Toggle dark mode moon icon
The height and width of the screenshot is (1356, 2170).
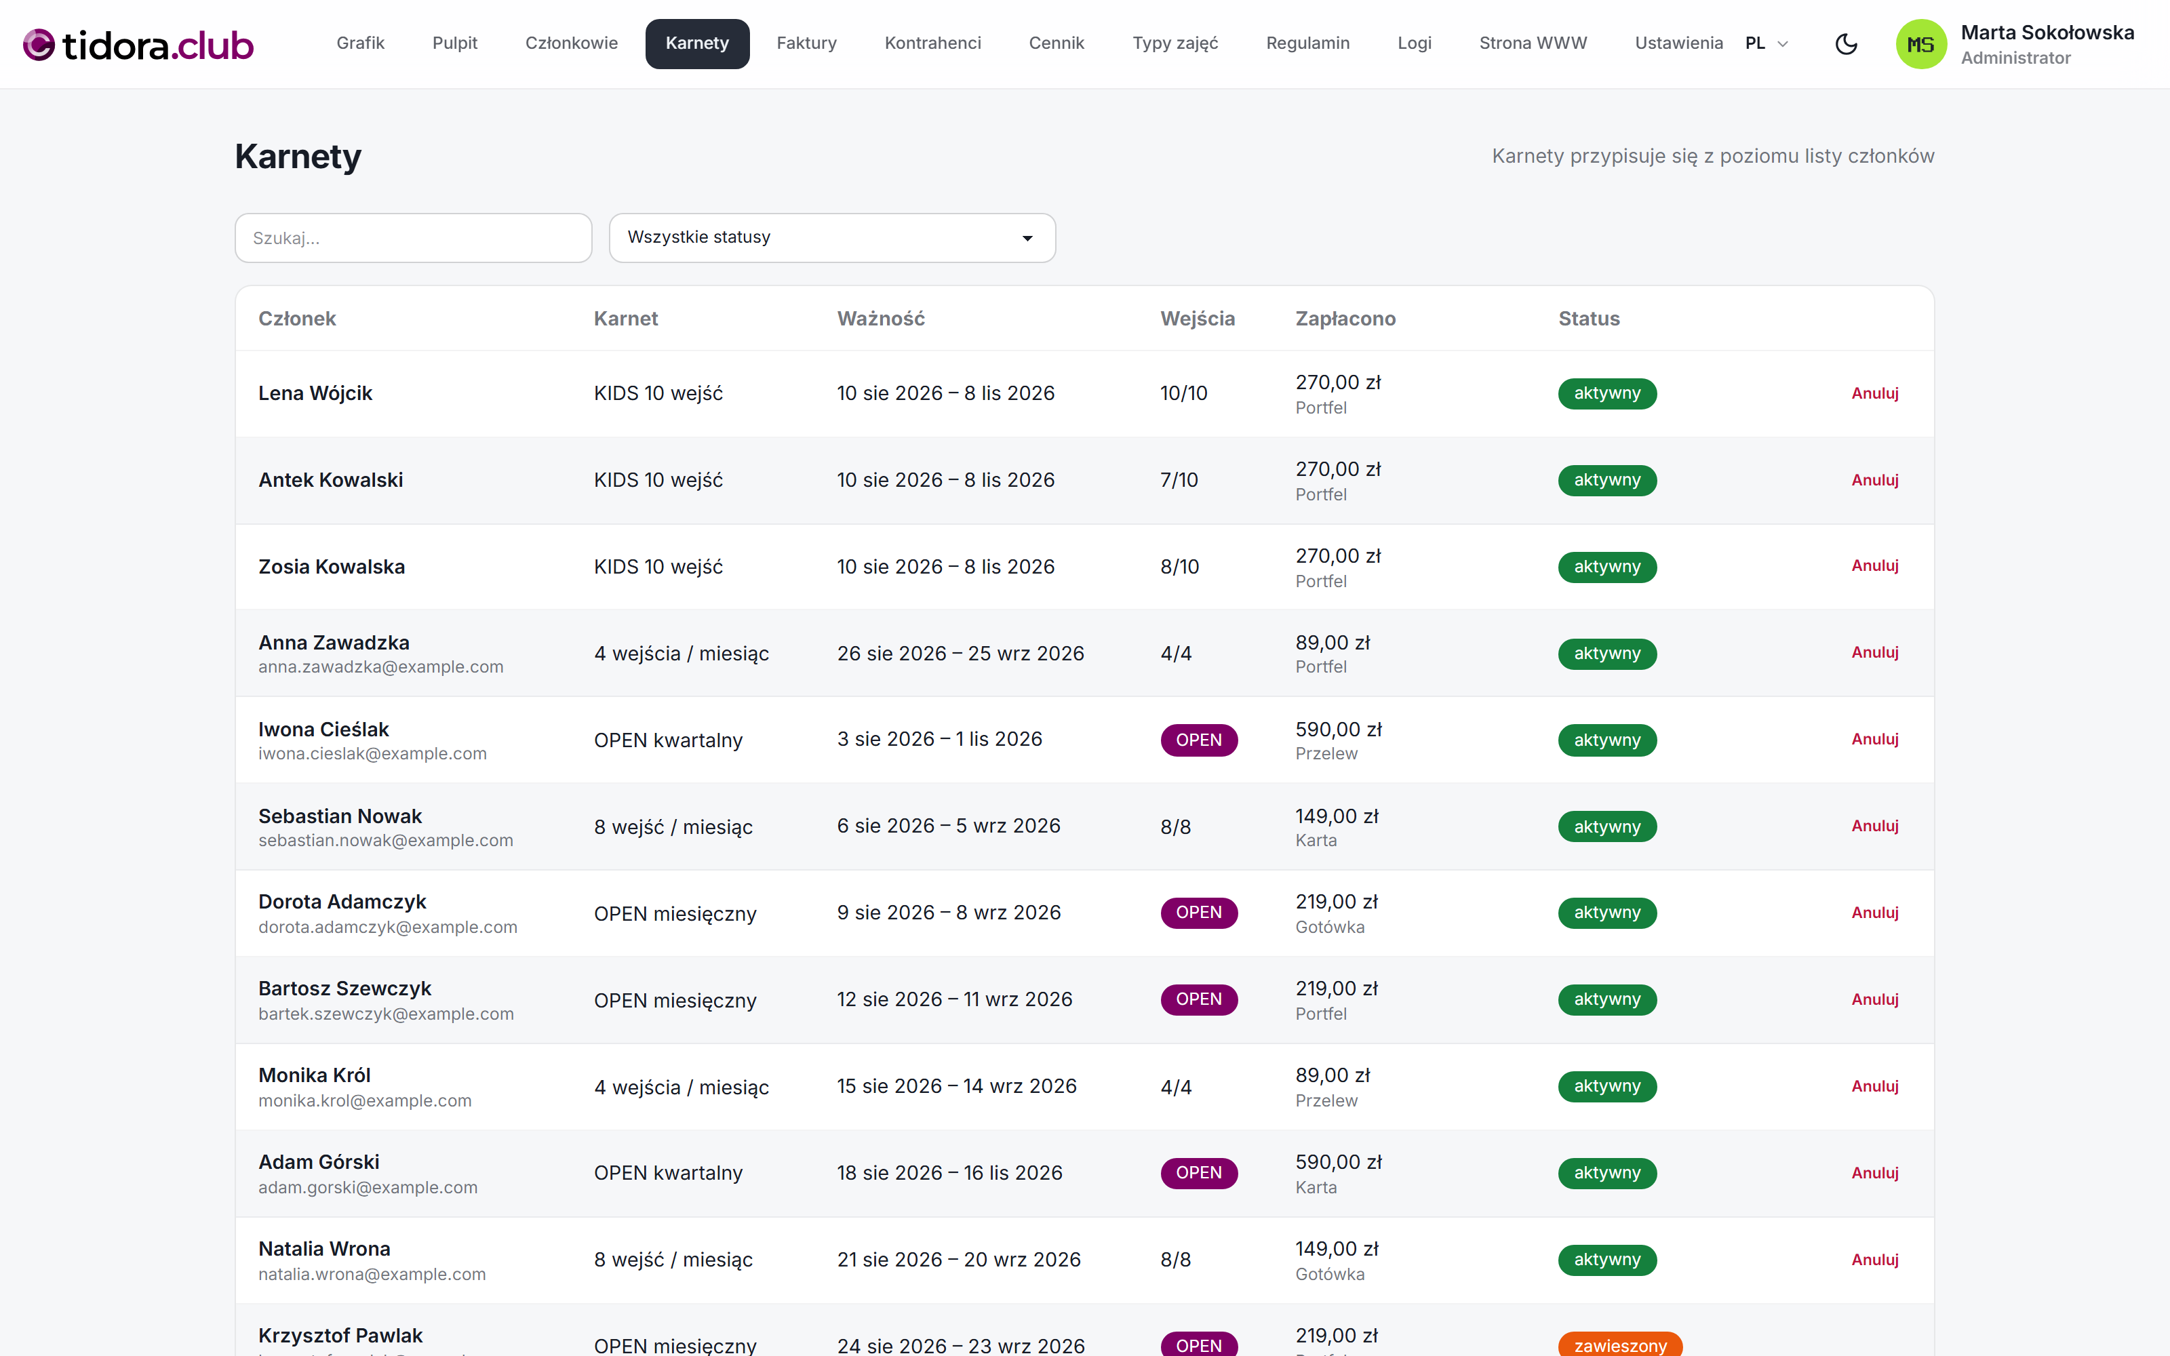click(x=1845, y=43)
